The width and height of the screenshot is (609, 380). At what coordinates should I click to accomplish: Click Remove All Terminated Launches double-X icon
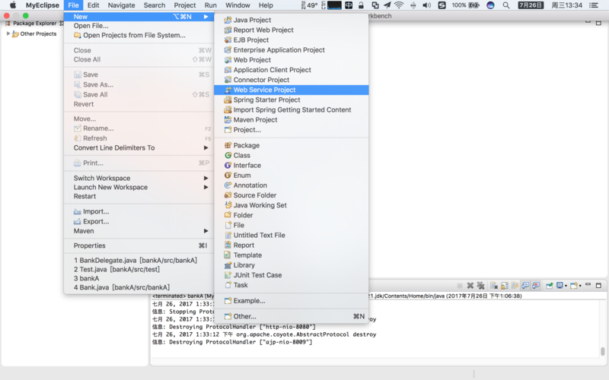click(481, 286)
